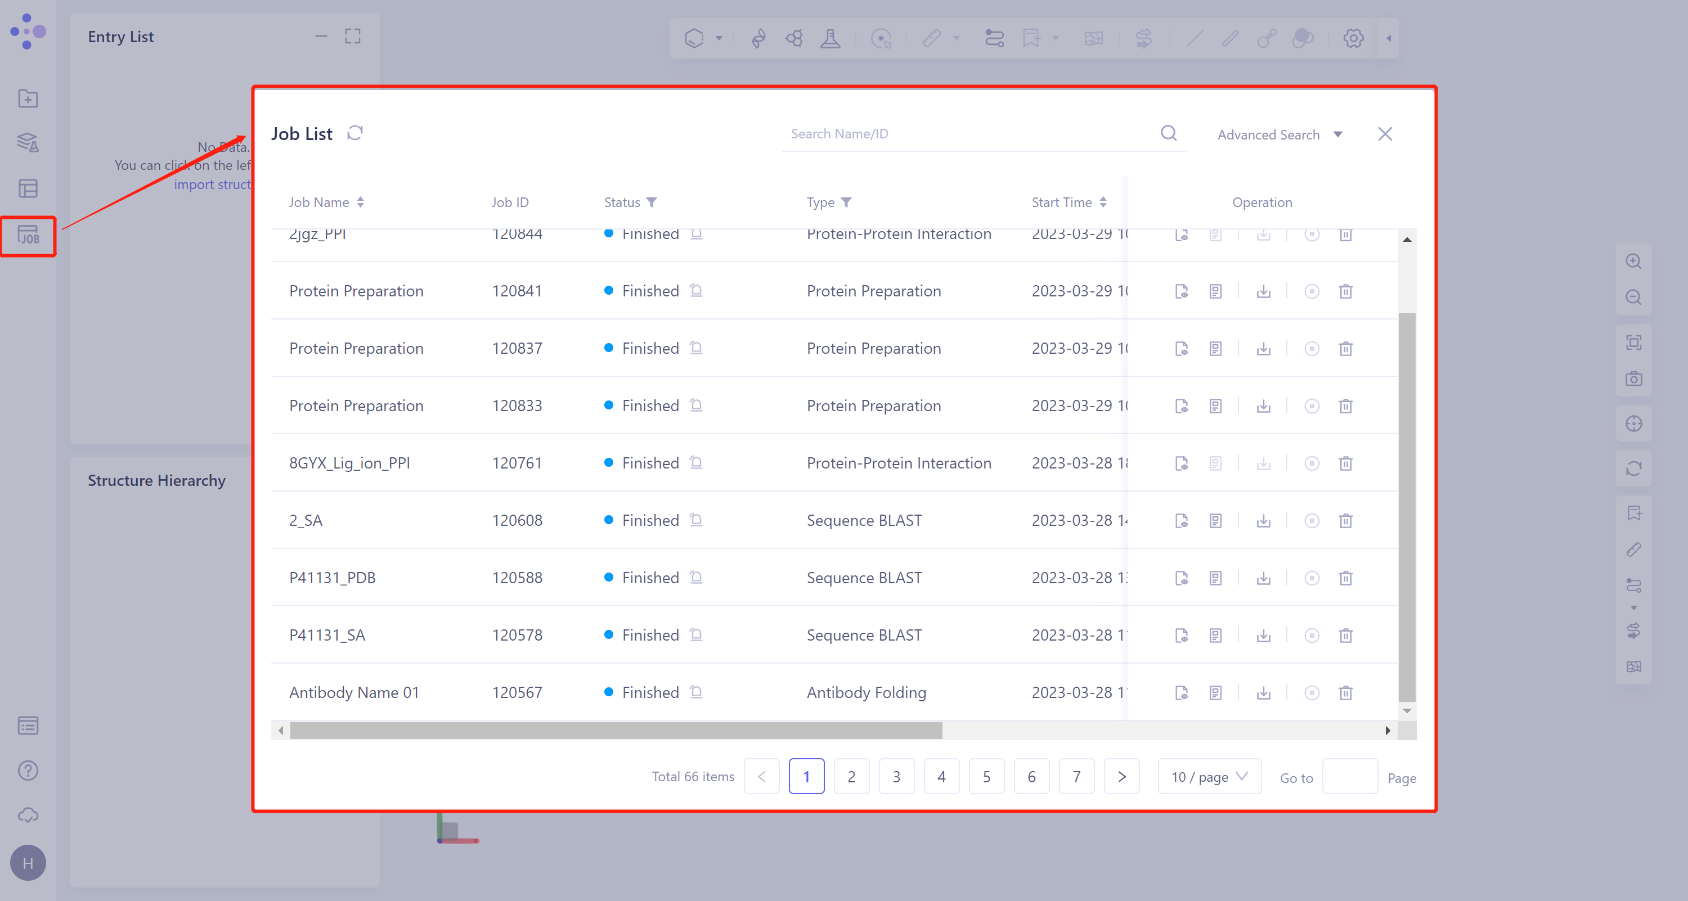The width and height of the screenshot is (1688, 901).
Task: Switch to page 7 of results
Action: click(x=1076, y=777)
